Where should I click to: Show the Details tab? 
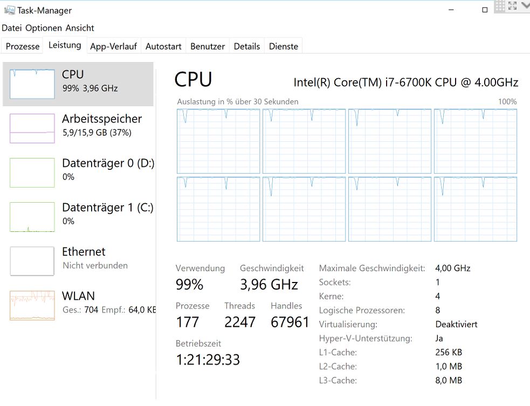(247, 46)
